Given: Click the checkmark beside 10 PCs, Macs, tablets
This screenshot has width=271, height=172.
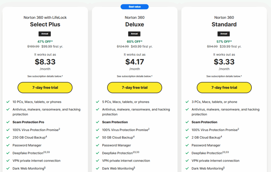Looking at the screenshot, I should 7,102.
